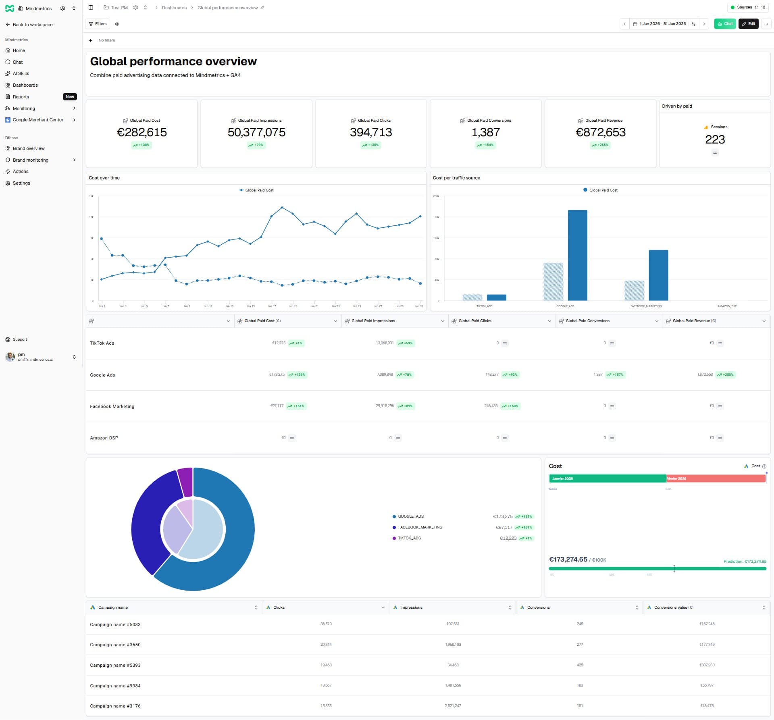Start a Chat about this dashboard

[x=725, y=24]
